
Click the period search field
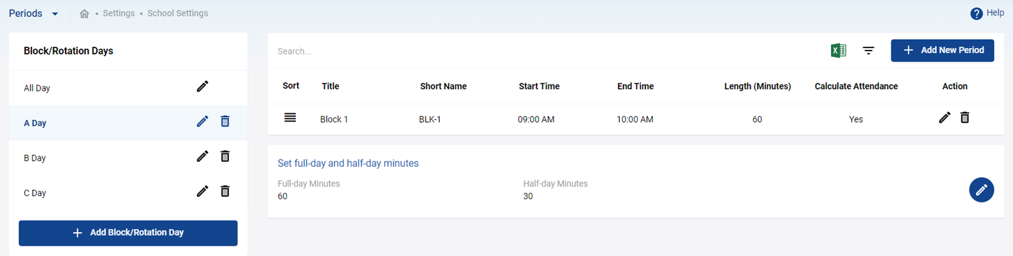pos(543,51)
